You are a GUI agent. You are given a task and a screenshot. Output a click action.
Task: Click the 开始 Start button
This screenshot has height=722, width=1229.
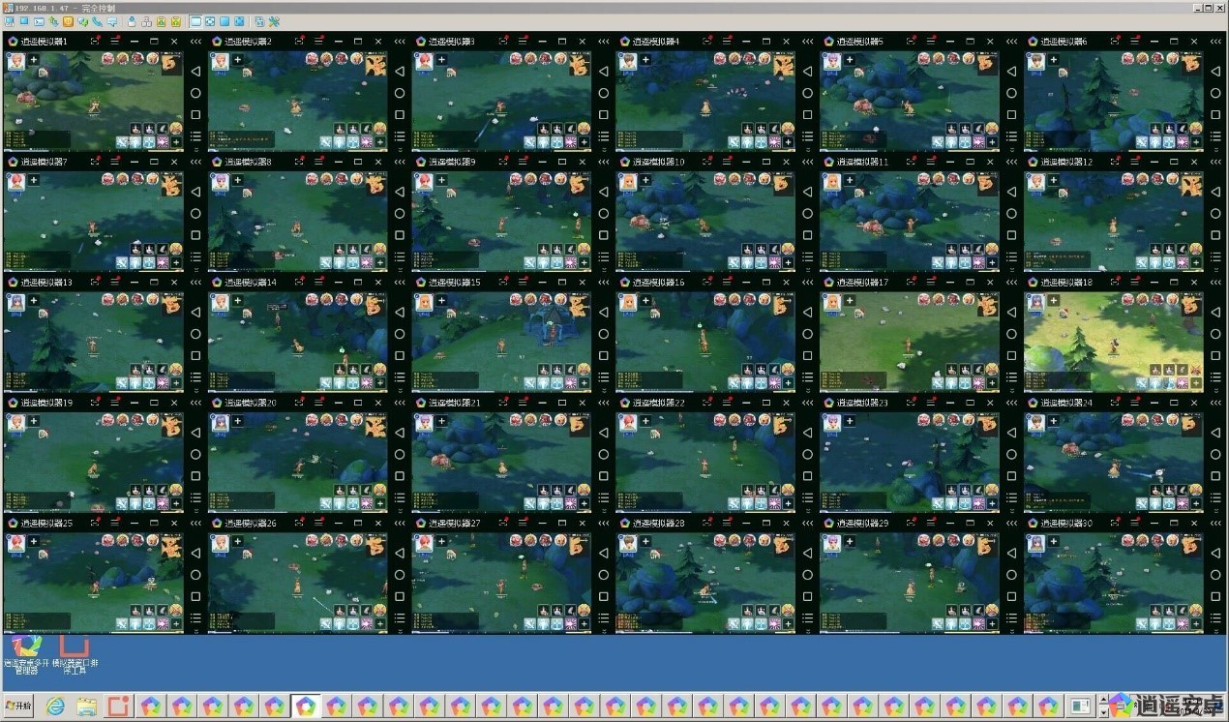(x=19, y=706)
